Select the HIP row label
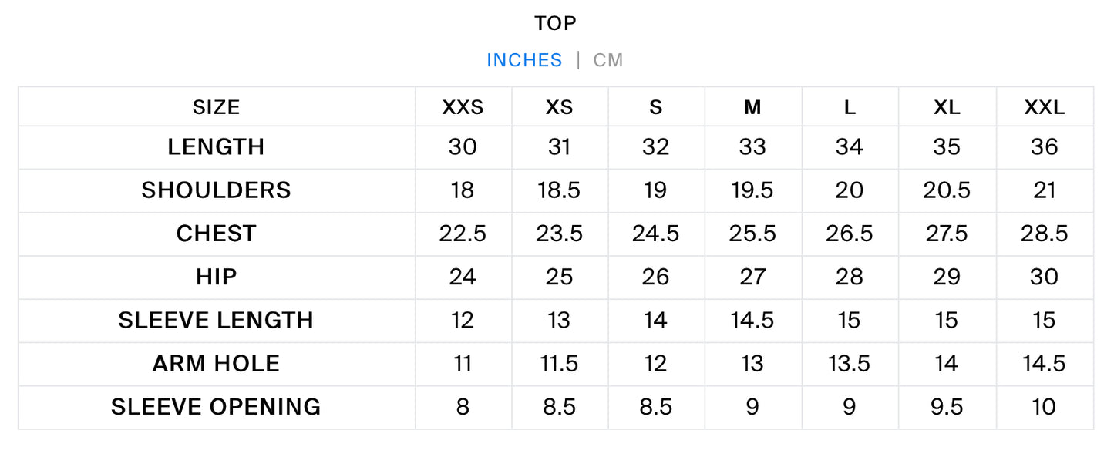 pos(216,277)
